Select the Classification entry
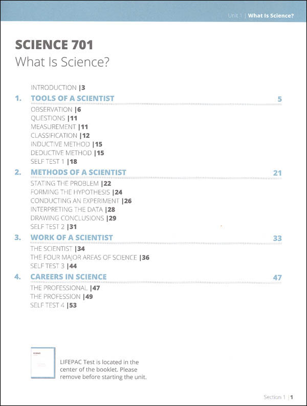Viewport: 307px width, 406px height. coord(60,136)
